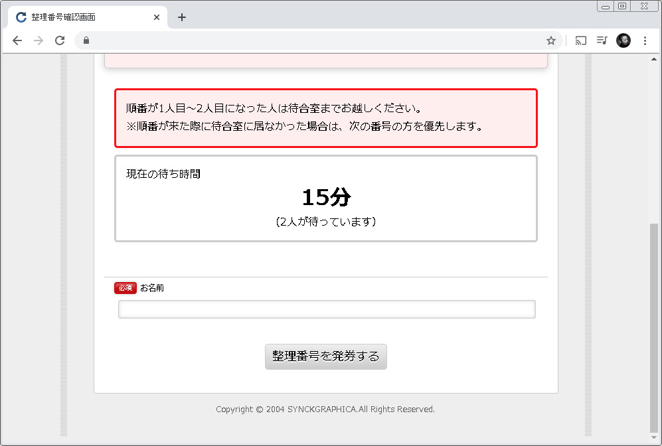Image resolution: width=662 pixels, height=446 pixels.
Task: Select the 整理番号確認画面 tab
Action: pos(87,17)
